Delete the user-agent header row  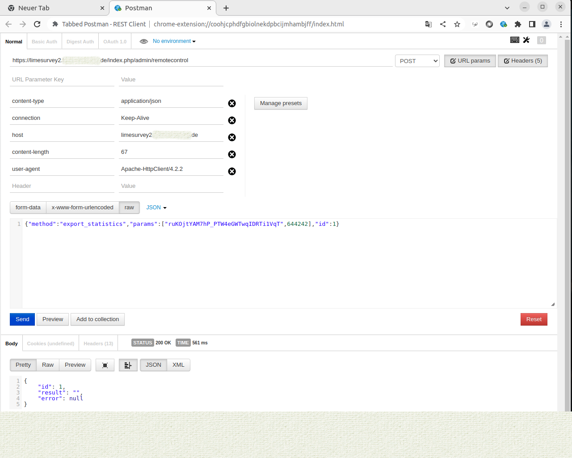[232, 171]
